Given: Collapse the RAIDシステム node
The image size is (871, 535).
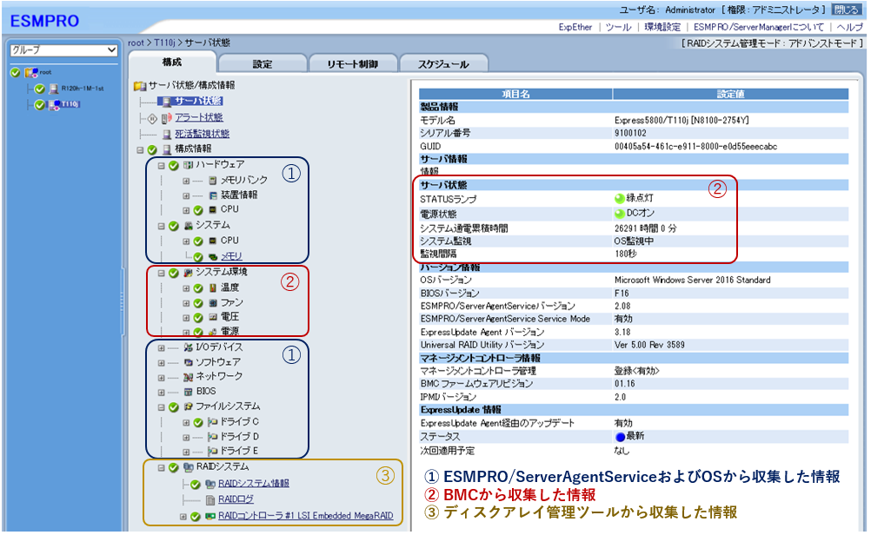Looking at the screenshot, I should coord(161,468).
